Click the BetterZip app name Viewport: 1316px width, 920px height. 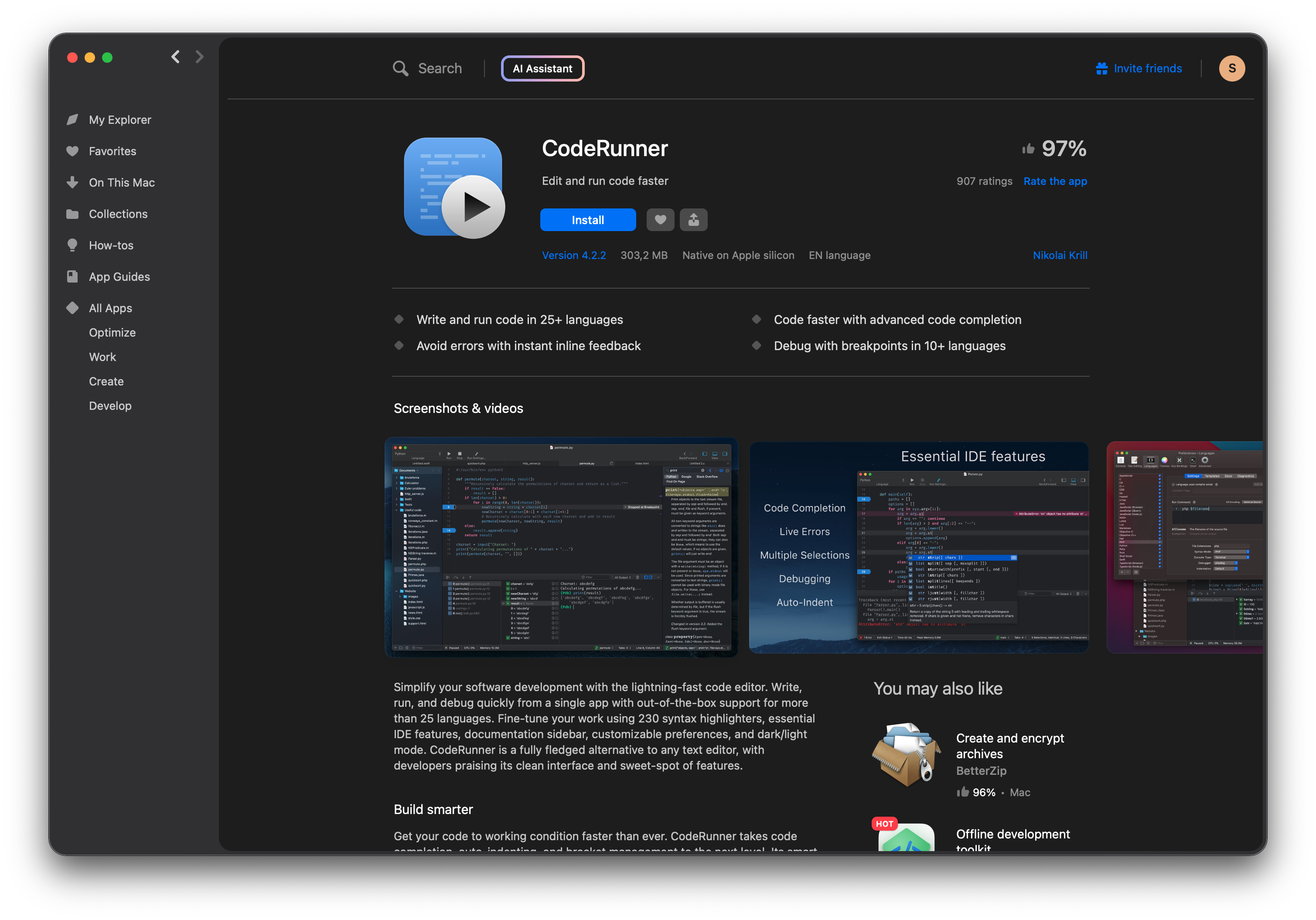pos(981,771)
